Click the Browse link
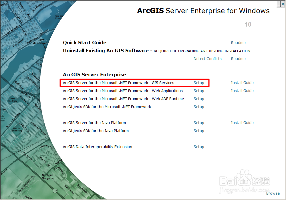 273,193
